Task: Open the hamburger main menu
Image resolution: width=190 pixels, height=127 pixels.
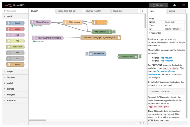Action: coord(184,5)
